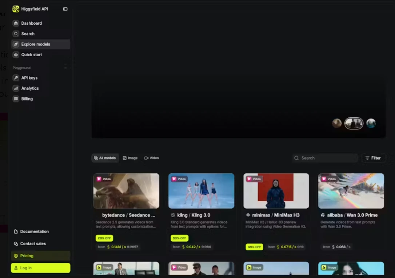Viewport: 395px width, 278px height.
Task: Open the Kling 3.0 dancers thumbnail
Action: [201, 191]
